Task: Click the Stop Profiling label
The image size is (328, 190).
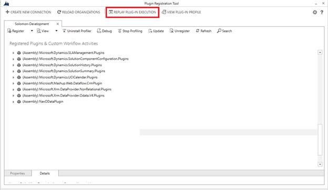Action: point(132,31)
